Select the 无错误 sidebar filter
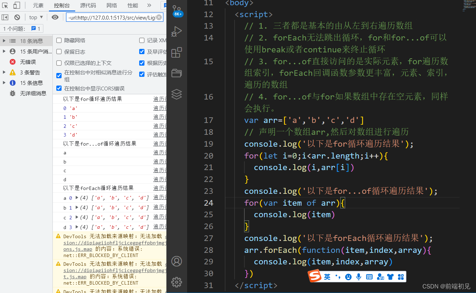The image size is (476, 293). [28, 62]
